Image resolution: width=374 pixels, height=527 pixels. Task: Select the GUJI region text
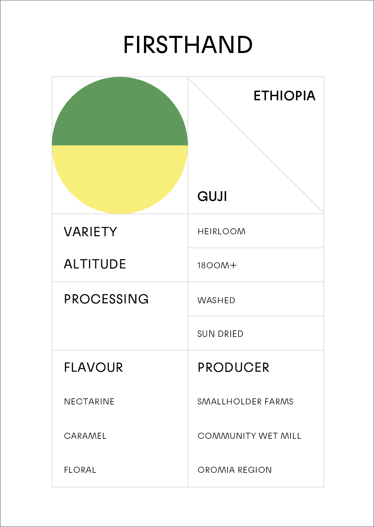[x=212, y=196]
